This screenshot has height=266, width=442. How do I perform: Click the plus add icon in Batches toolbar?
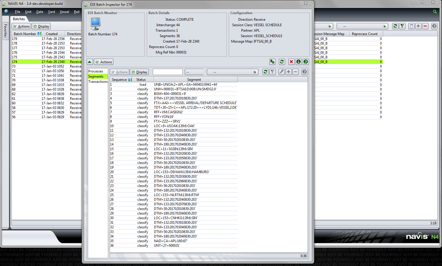click(x=418, y=26)
